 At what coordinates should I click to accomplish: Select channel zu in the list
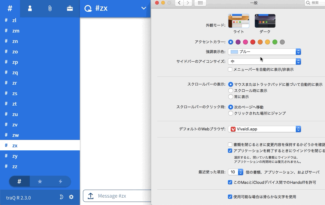(x=40, y=114)
